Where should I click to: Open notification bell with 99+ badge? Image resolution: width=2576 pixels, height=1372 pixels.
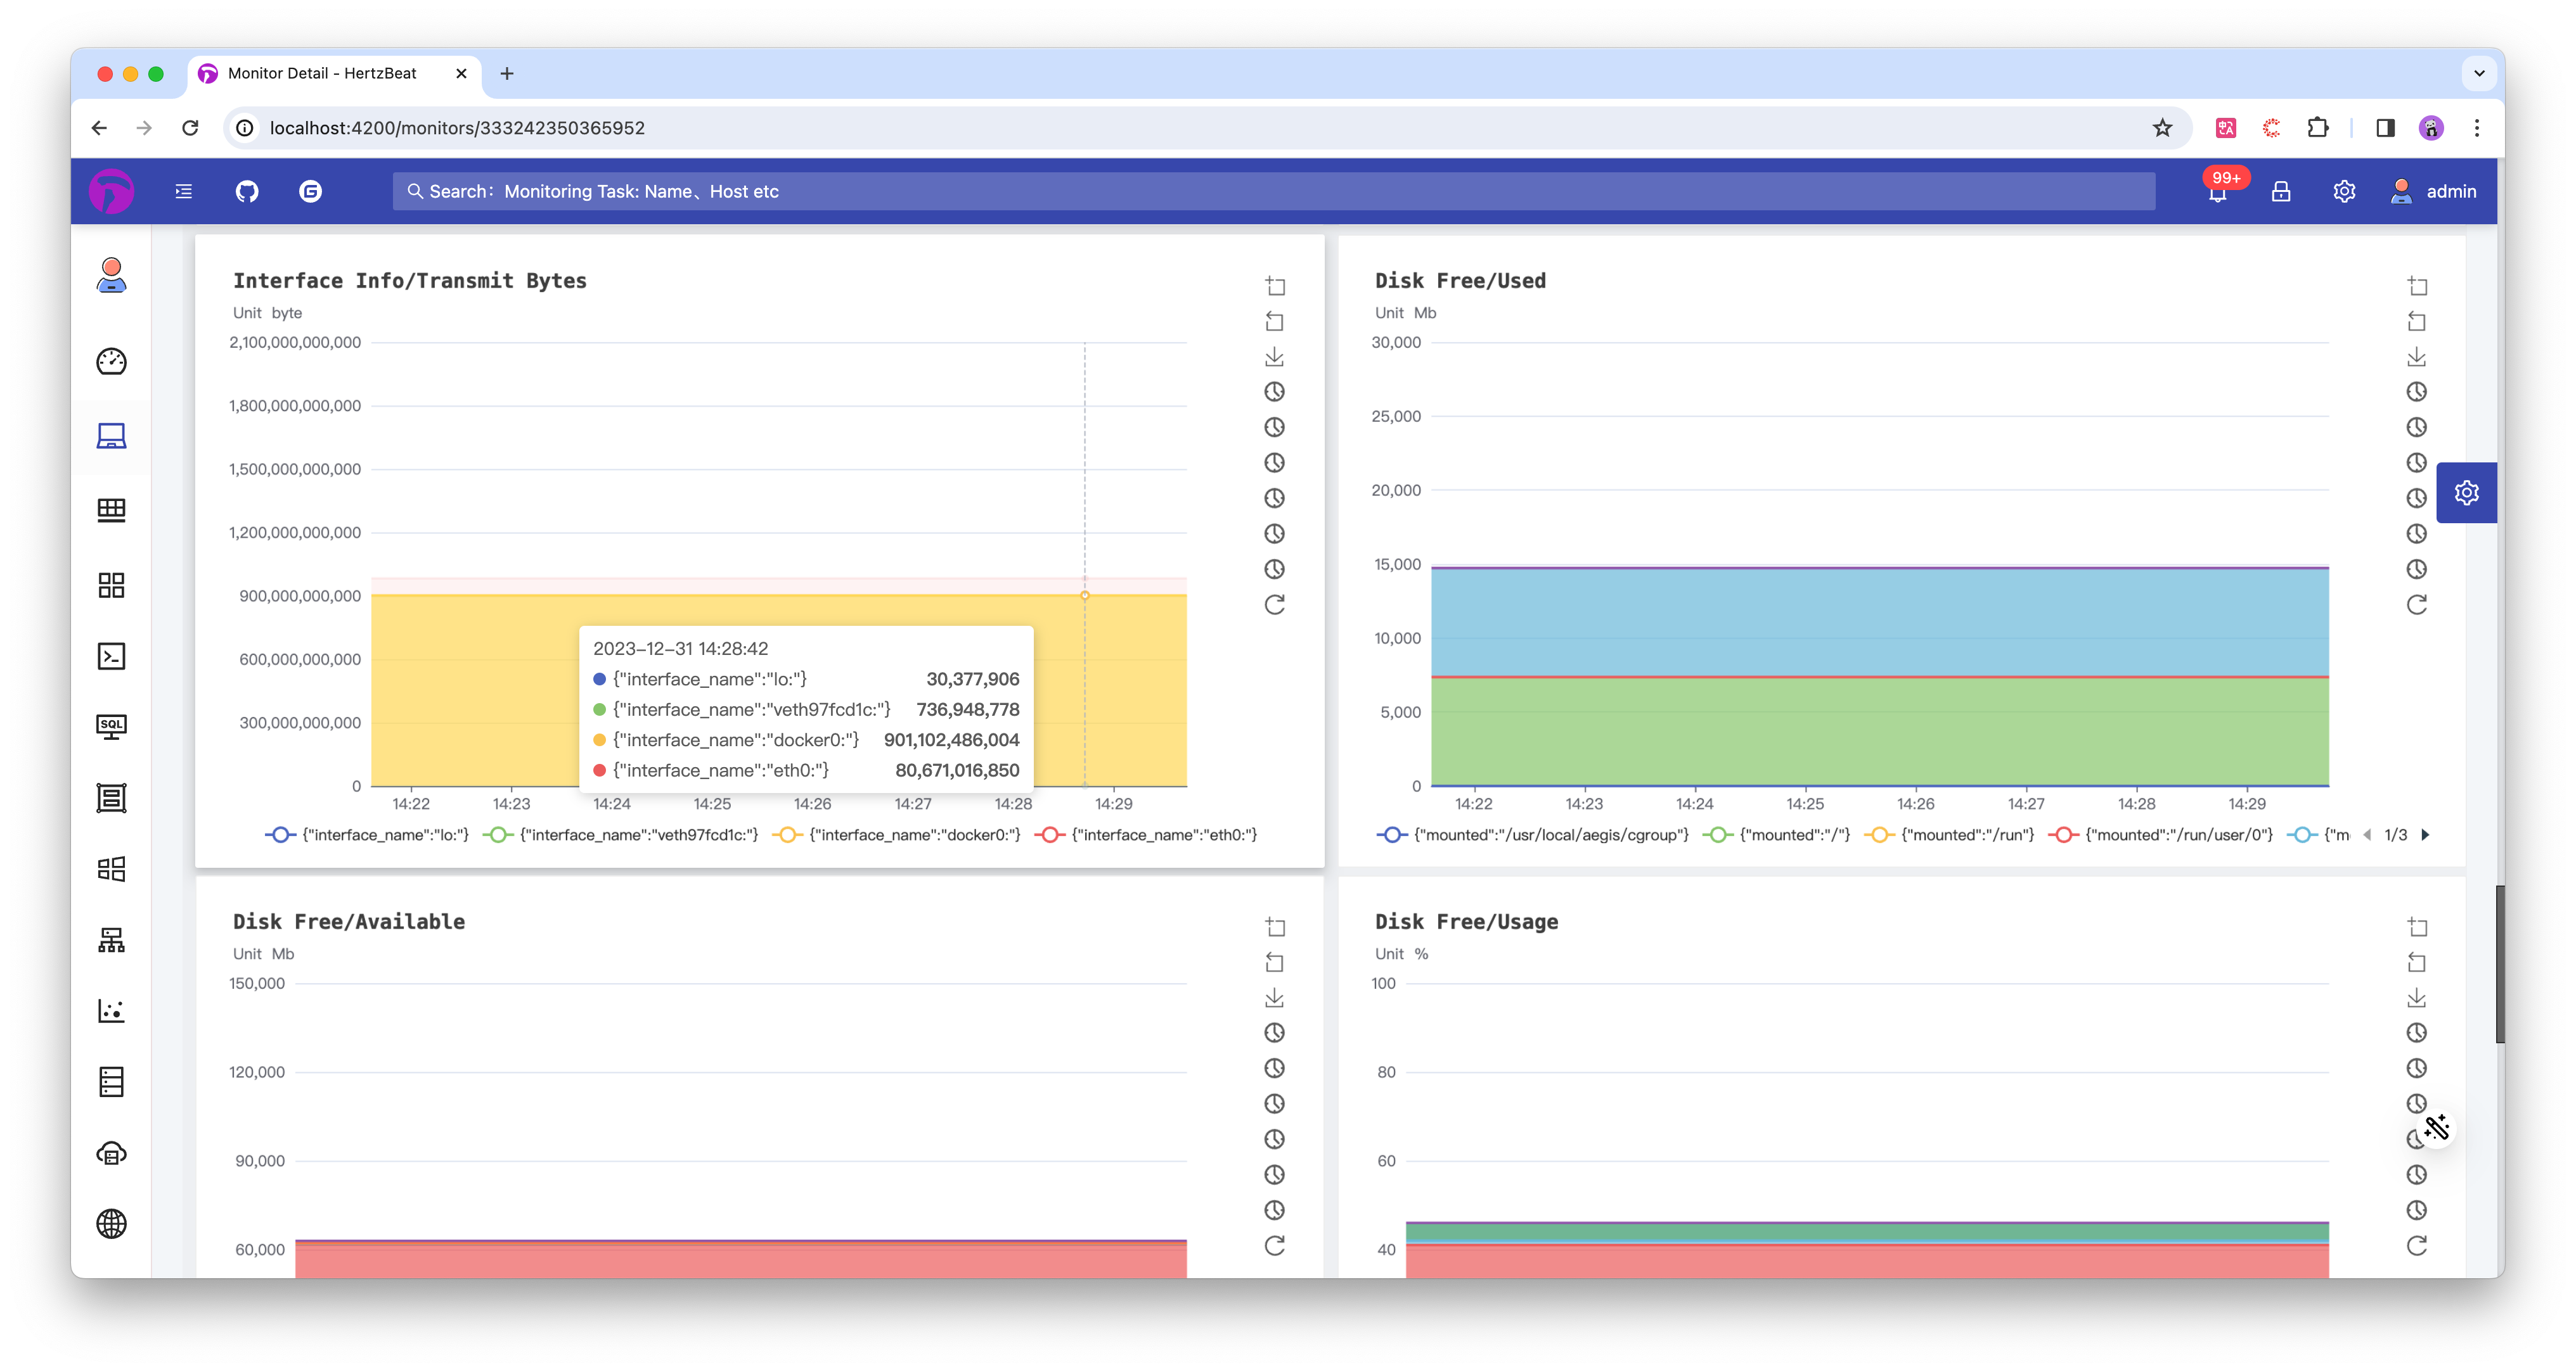[x=2217, y=193]
